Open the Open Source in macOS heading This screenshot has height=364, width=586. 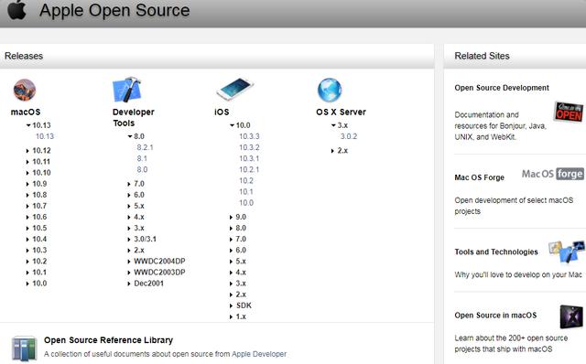pos(495,316)
